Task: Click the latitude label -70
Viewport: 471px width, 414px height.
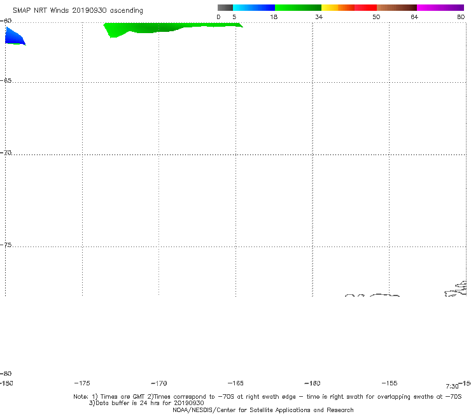Action: 6,153
